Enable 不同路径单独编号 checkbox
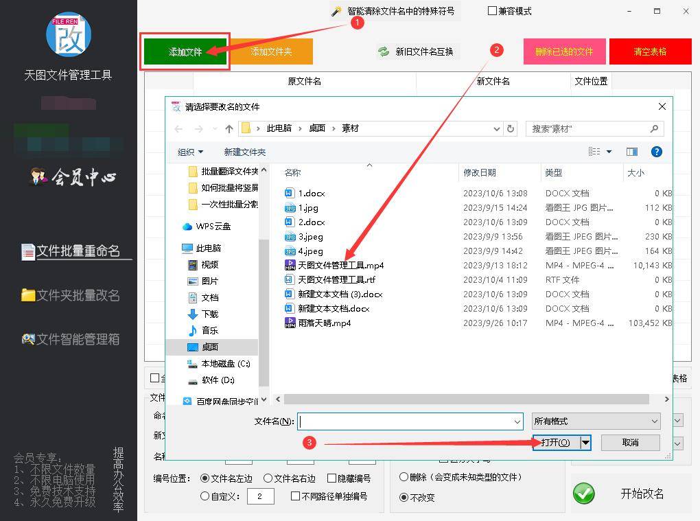Screen dimensions: 700x521 [x=295, y=496]
